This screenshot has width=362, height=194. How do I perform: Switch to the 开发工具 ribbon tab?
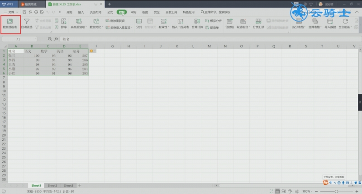[171, 12]
